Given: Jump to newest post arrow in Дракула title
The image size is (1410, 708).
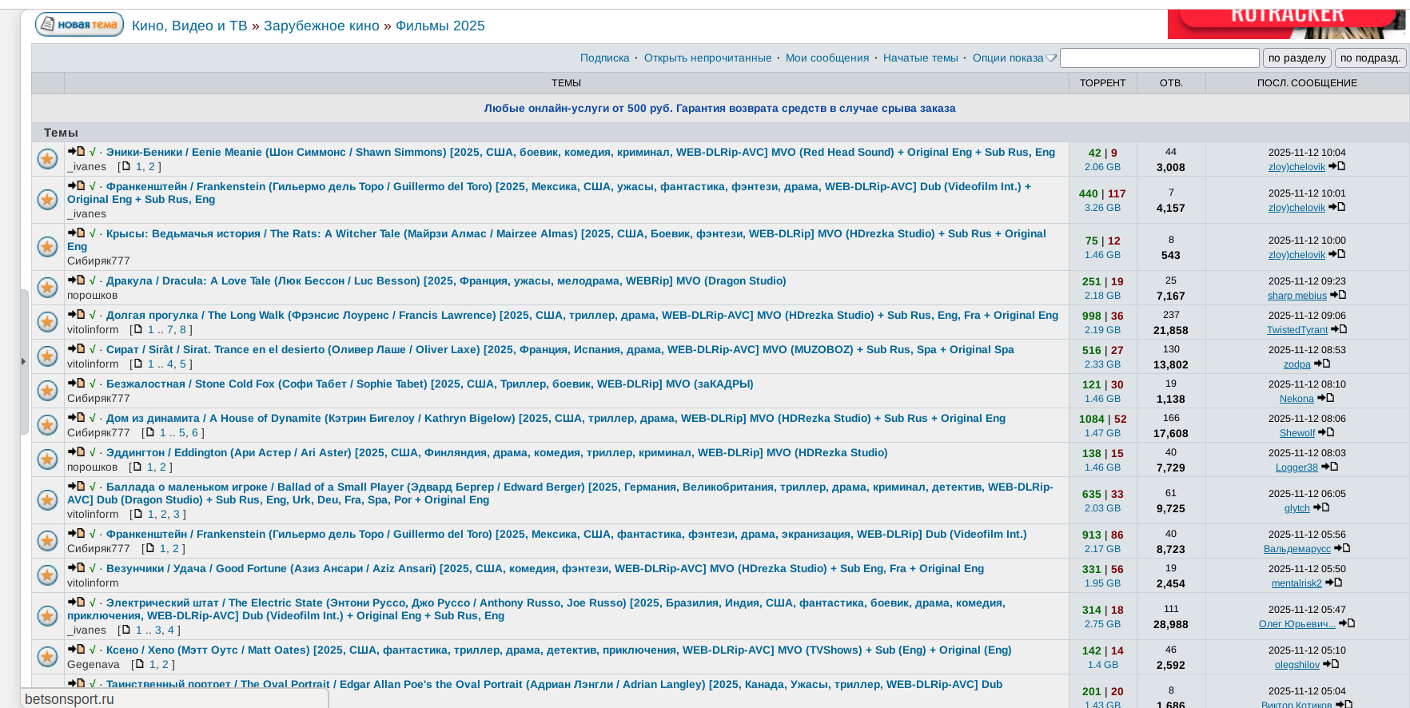Looking at the screenshot, I should pyautogui.click(x=76, y=280).
